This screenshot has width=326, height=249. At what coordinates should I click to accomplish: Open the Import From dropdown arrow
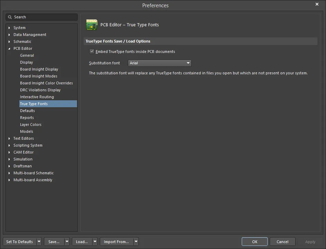pos(136,242)
